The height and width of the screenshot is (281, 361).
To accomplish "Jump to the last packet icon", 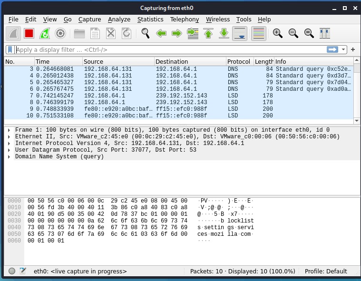I will pyautogui.click(x=224, y=34).
